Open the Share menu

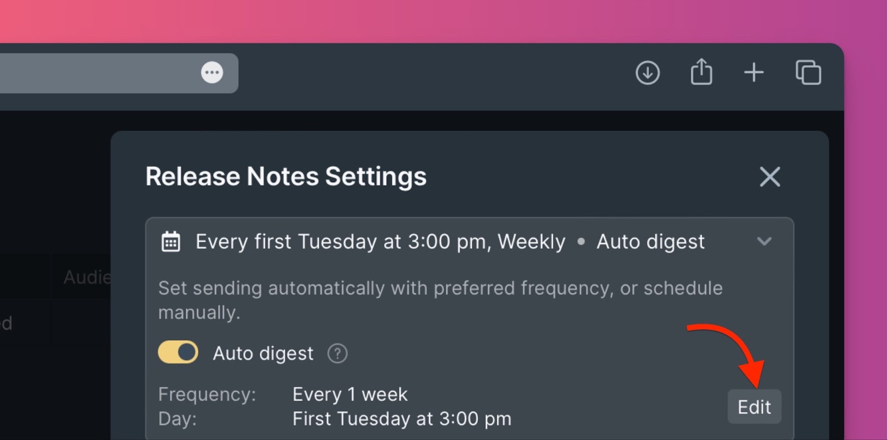702,71
